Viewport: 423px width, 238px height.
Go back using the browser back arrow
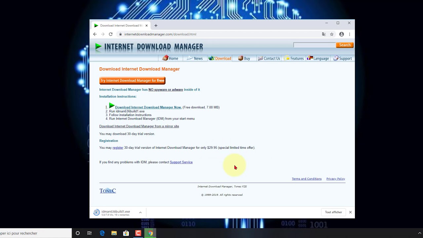[95, 34]
